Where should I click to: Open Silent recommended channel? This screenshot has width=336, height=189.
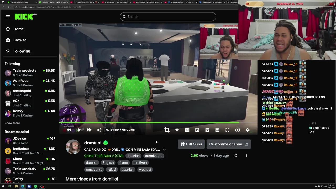click(x=30, y=161)
